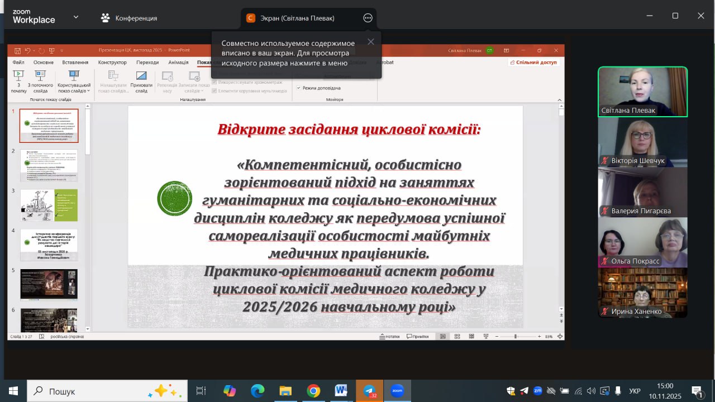Click the Спільний доступ button
Viewport: 715px width, 402px height.
[533, 63]
